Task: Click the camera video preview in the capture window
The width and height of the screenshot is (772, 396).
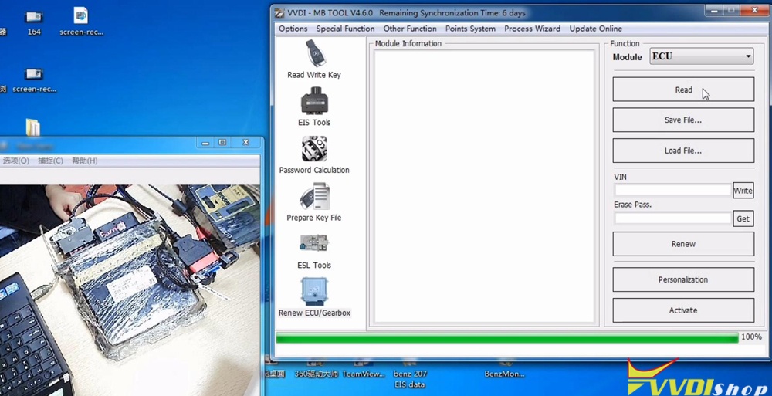Action: (x=130, y=290)
